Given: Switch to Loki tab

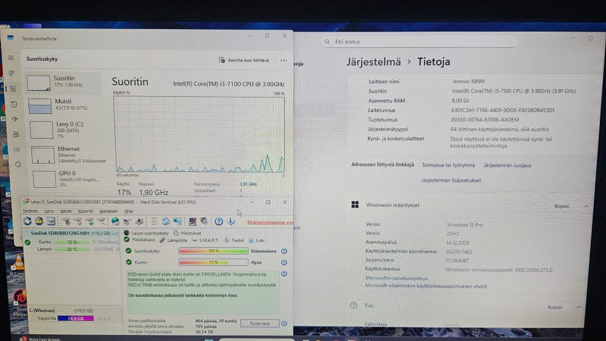Looking at the screenshot, I should [257, 240].
